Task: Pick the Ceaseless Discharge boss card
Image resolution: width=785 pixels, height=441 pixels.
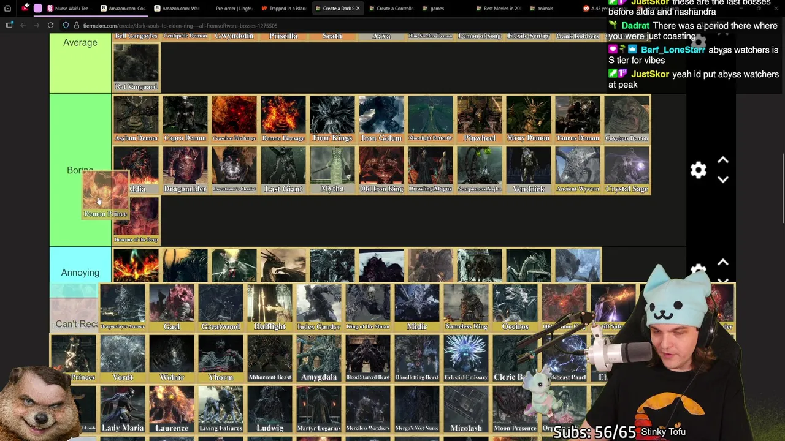Action: click(234, 119)
